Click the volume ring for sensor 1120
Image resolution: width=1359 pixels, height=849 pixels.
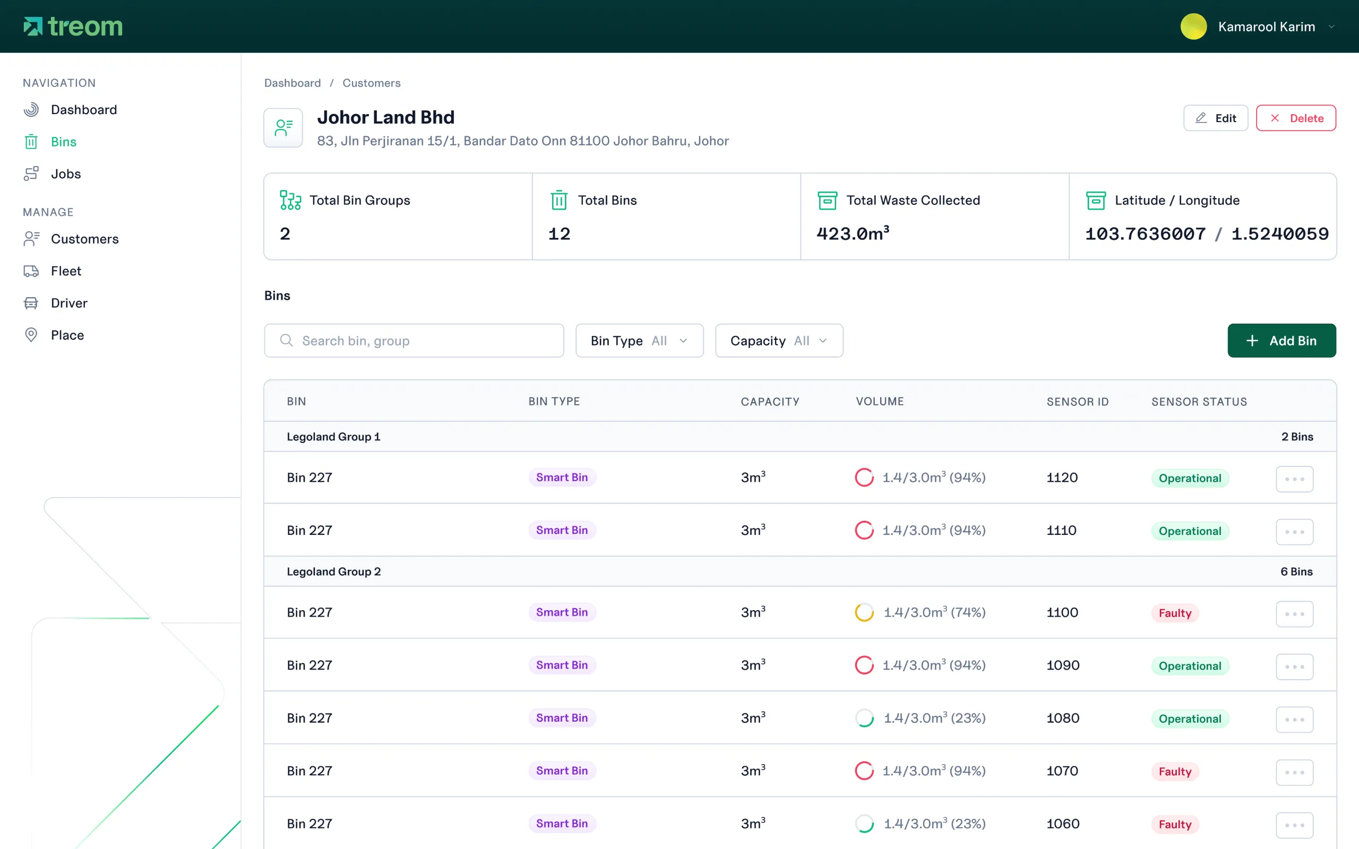click(x=864, y=477)
